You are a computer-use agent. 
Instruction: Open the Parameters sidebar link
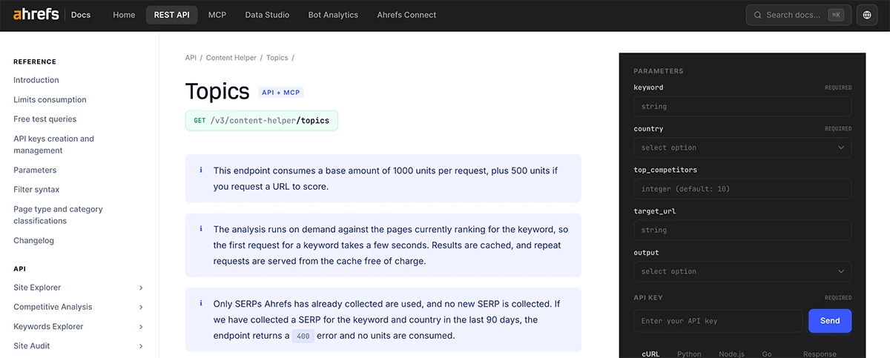coord(35,170)
